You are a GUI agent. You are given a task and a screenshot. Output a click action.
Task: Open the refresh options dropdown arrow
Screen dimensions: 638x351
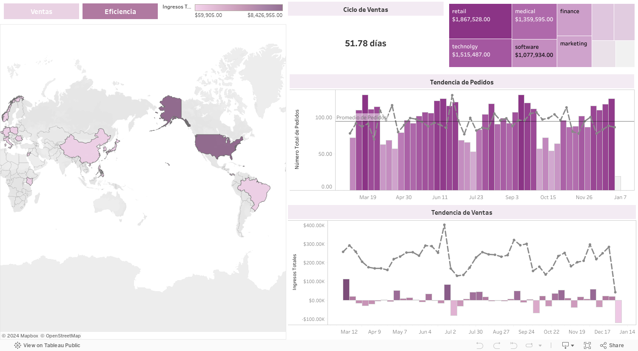pyautogui.click(x=540, y=345)
